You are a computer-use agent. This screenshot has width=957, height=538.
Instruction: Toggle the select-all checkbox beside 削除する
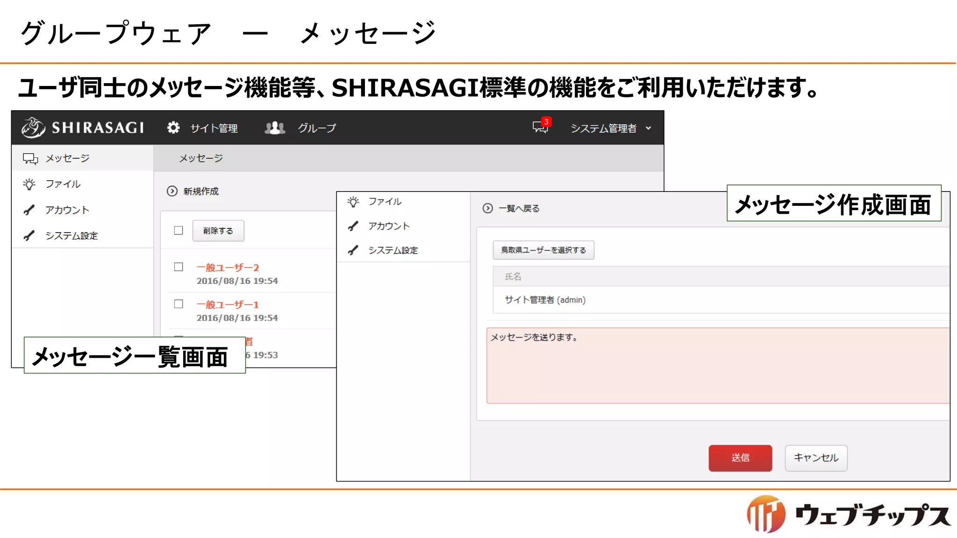tap(179, 230)
